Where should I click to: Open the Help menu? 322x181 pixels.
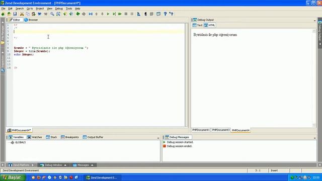(77, 9)
